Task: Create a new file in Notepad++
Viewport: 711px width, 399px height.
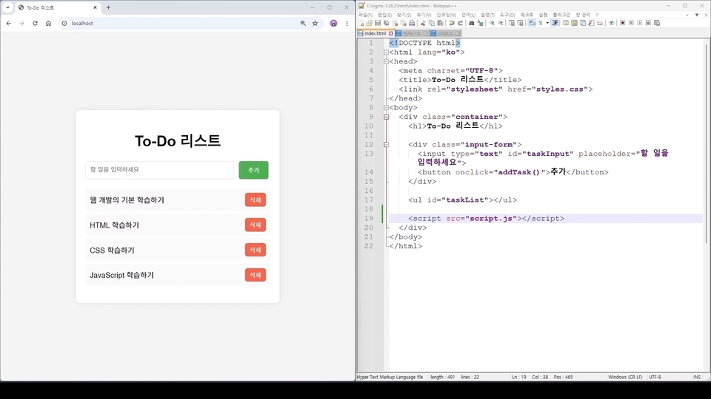Action: click(x=361, y=23)
